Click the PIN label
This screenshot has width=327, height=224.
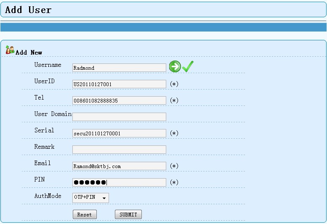point(40,179)
